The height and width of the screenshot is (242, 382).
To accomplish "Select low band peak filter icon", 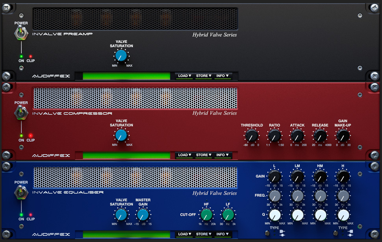I will click(x=282, y=235).
